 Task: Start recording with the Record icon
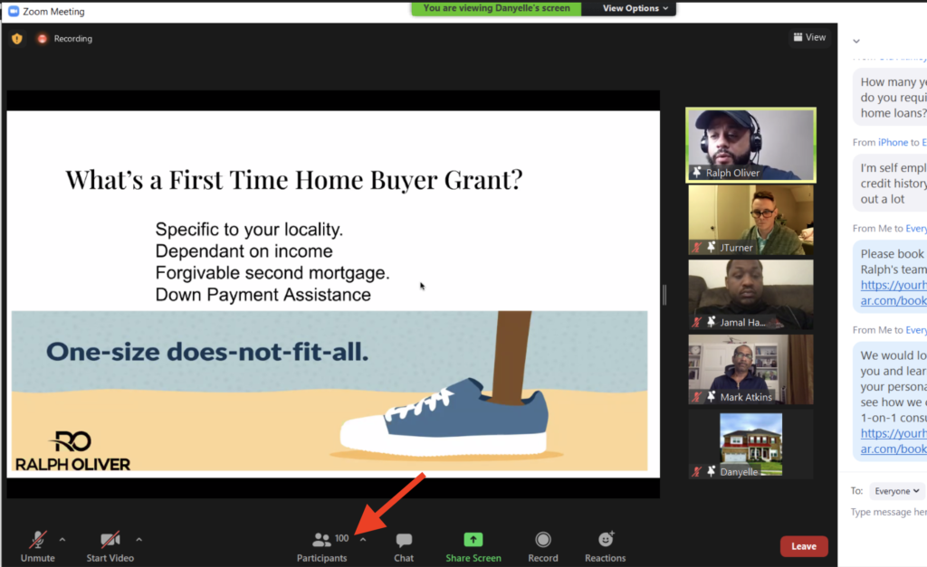coord(543,540)
